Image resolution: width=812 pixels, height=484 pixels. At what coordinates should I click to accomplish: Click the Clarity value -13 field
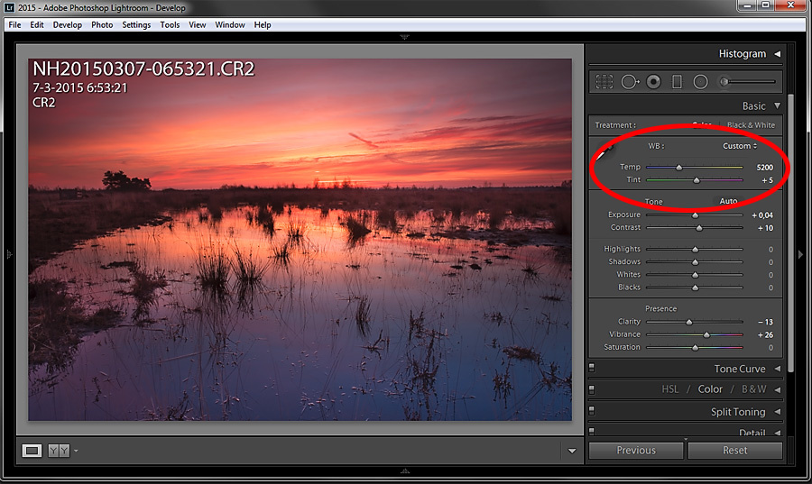(x=765, y=322)
